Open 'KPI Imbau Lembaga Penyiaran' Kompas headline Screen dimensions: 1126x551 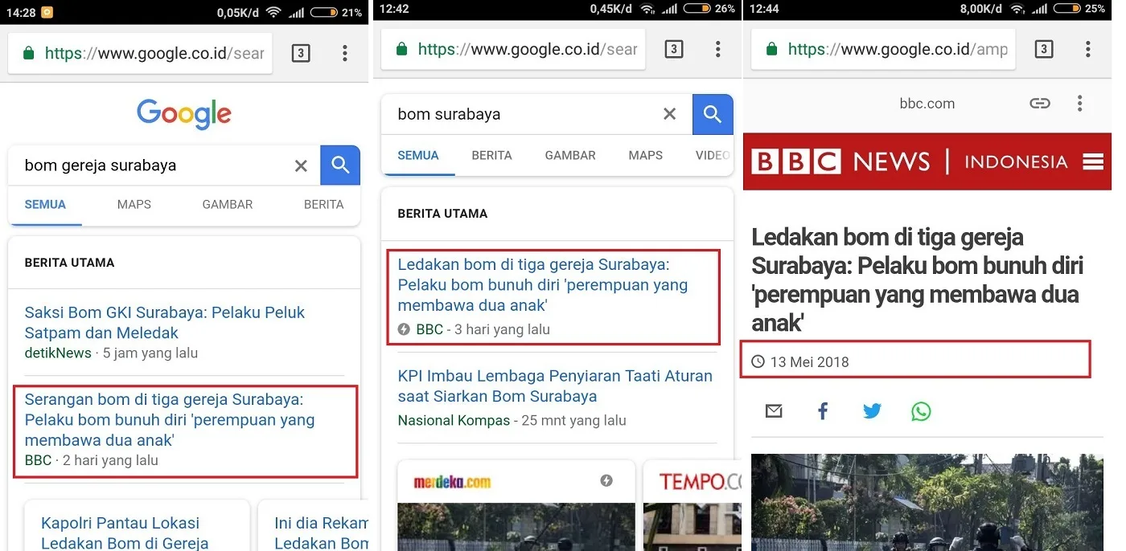tap(555, 386)
